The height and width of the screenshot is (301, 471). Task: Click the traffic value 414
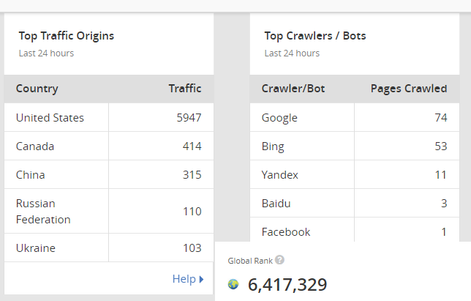192,146
